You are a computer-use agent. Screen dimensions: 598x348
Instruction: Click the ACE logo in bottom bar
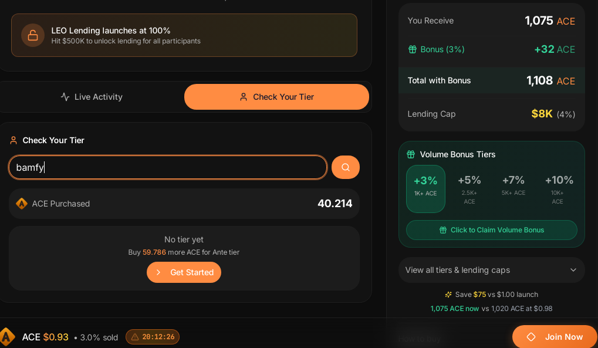[6, 337]
